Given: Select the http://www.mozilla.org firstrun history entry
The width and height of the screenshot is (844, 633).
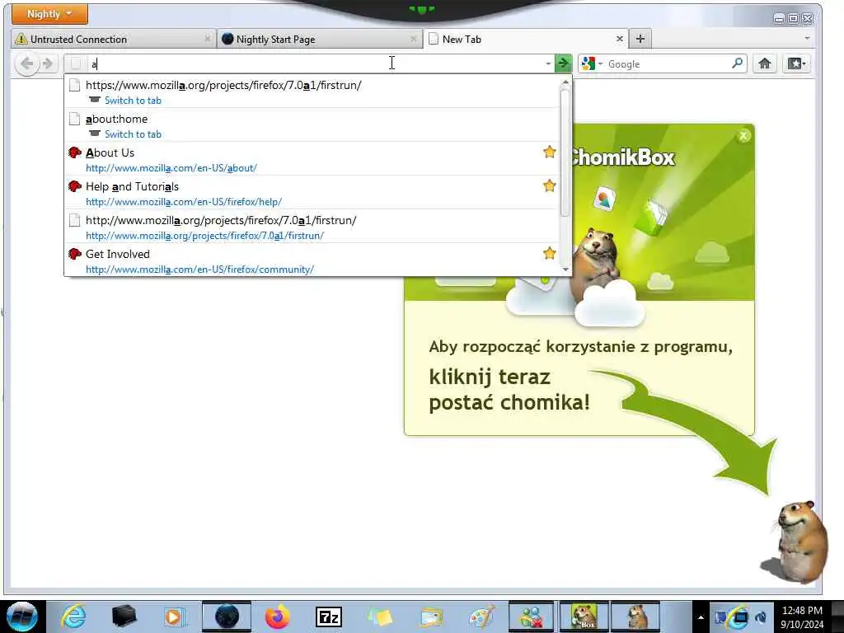Looking at the screenshot, I should pos(312,227).
